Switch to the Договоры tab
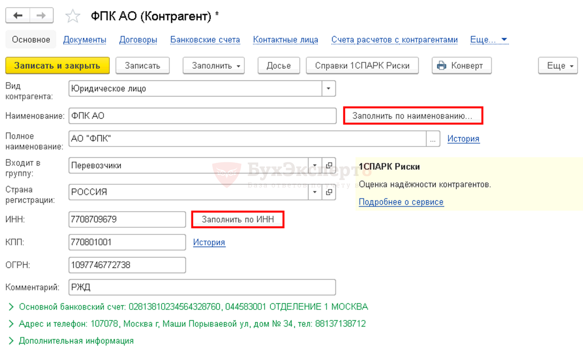This screenshot has width=583, height=350. pos(138,40)
